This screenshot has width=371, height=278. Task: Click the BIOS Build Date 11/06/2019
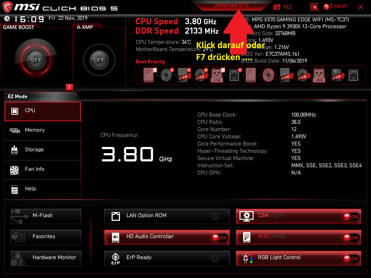pyautogui.click(x=295, y=61)
